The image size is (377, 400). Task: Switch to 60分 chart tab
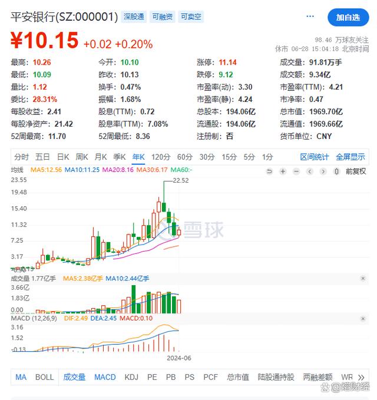[x=185, y=157]
